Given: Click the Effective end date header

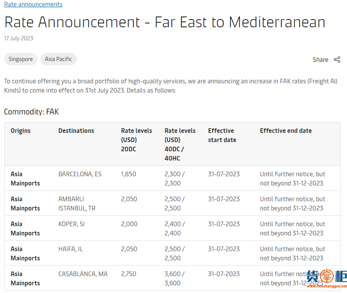Looking at the screenshot, I should coord(286,131).
